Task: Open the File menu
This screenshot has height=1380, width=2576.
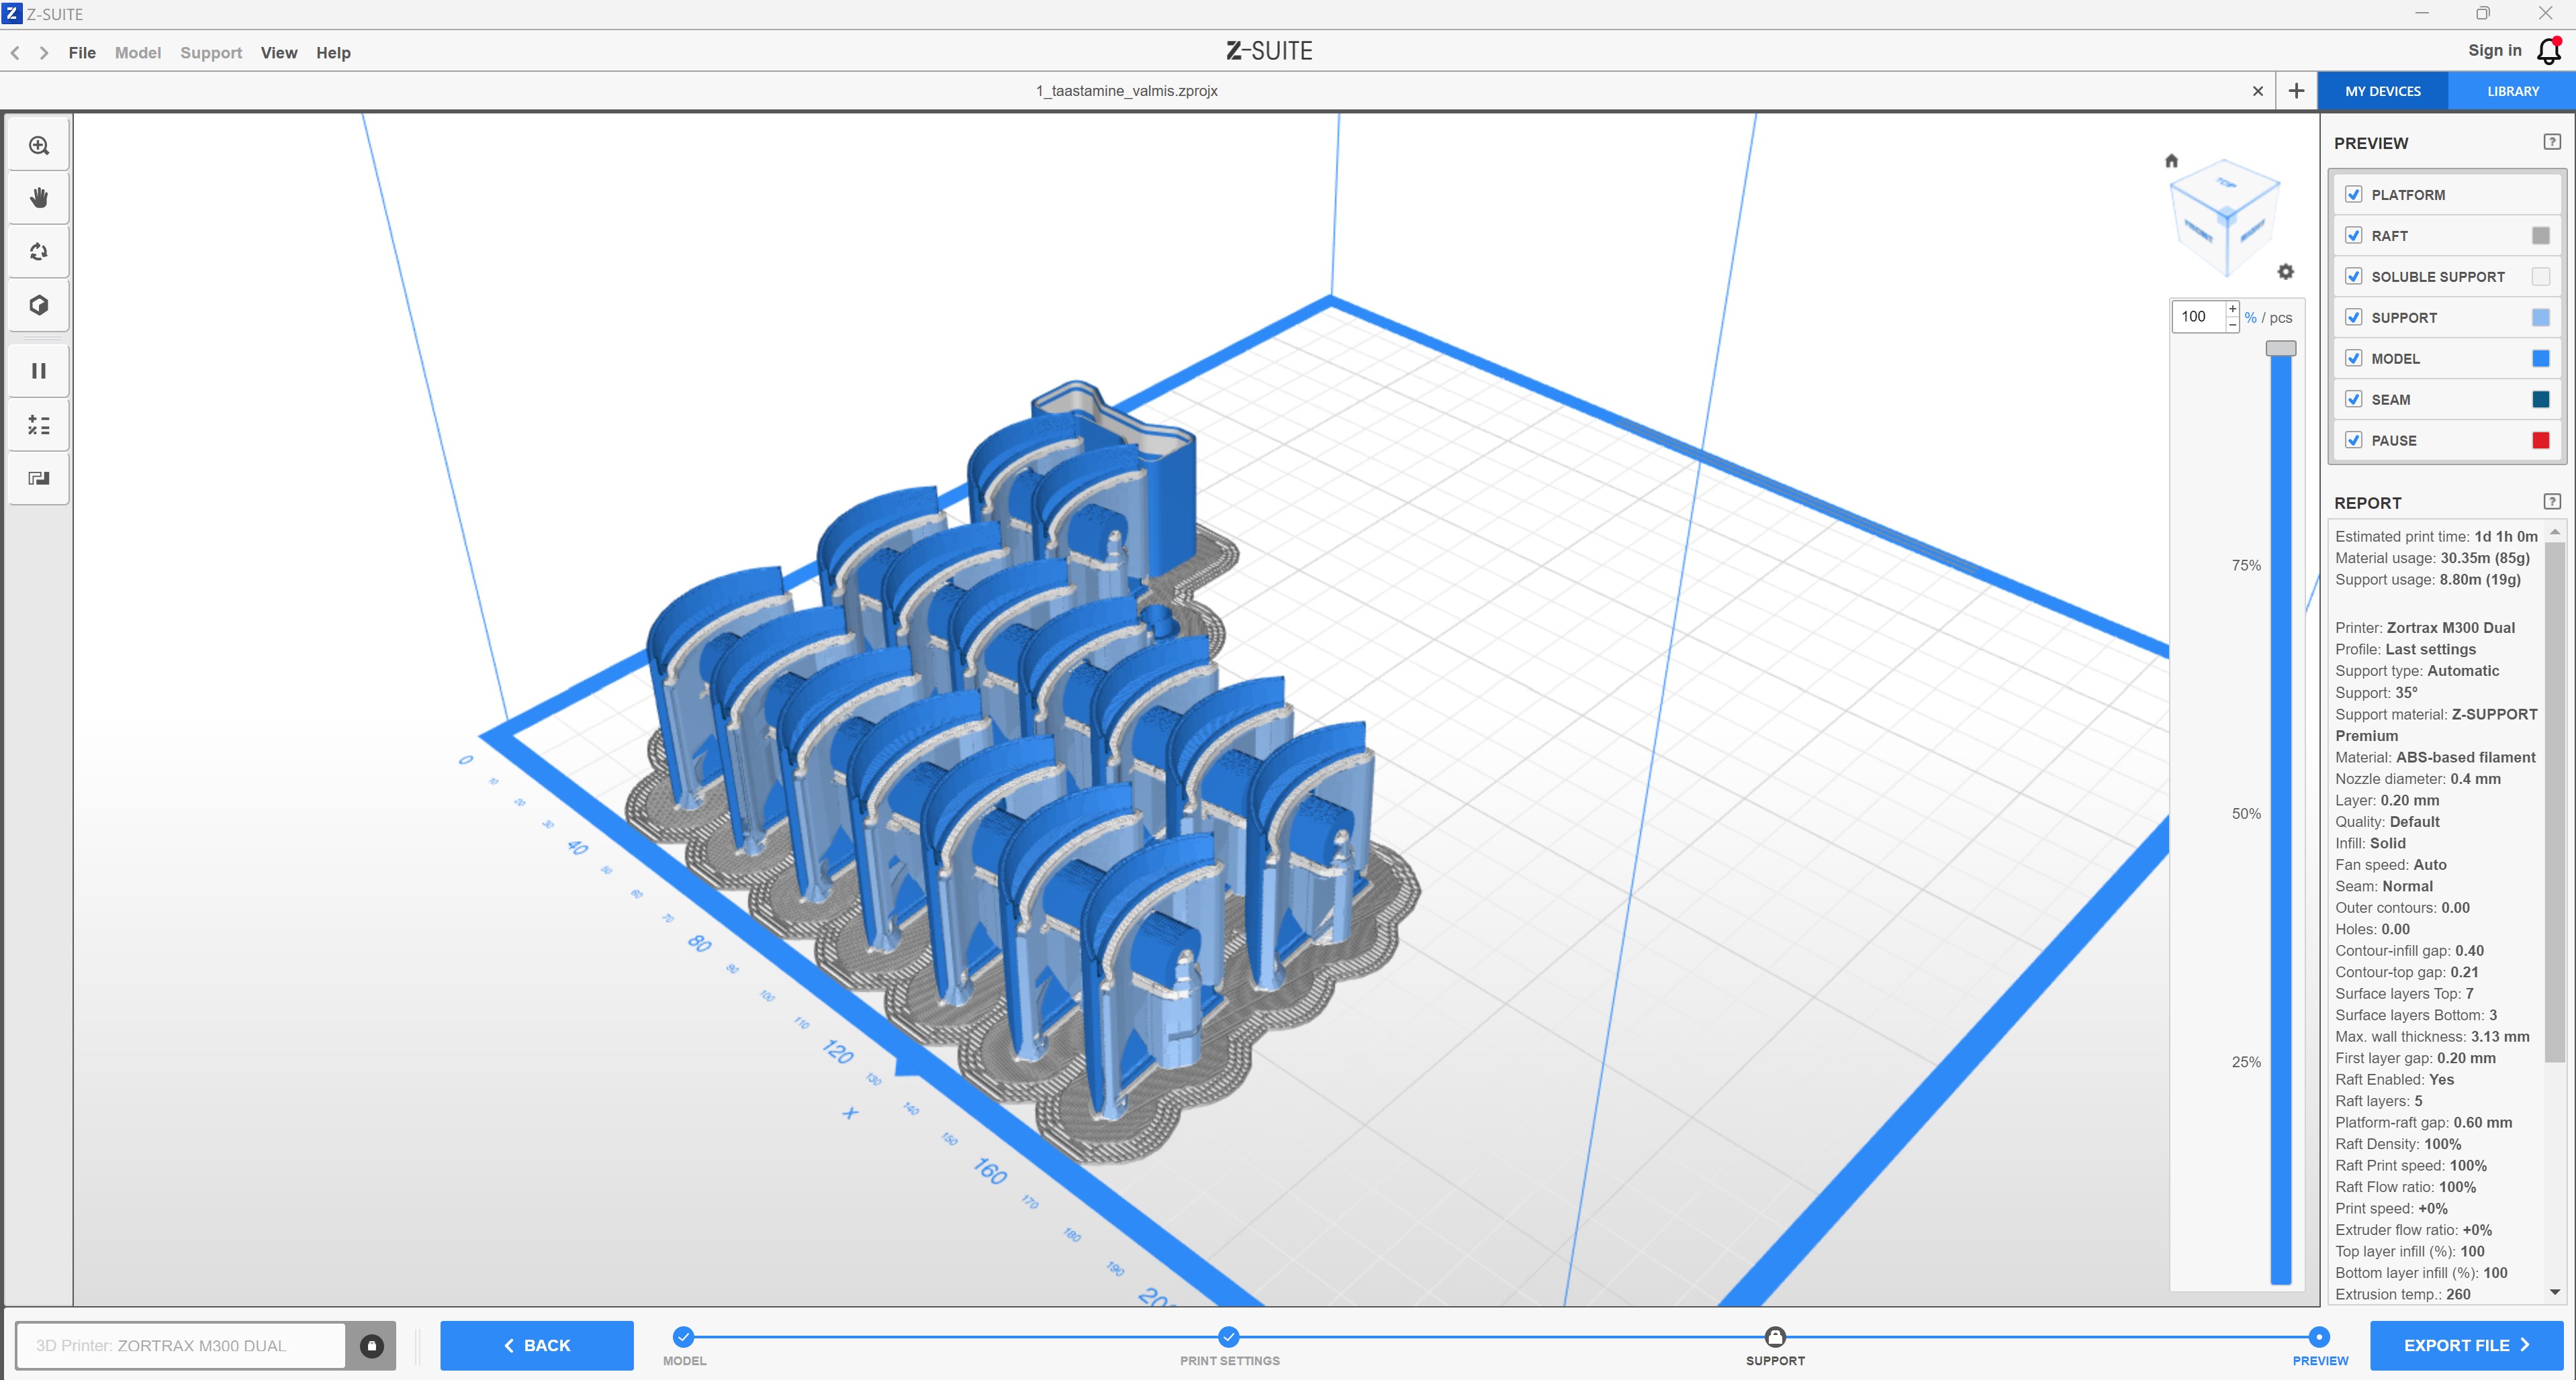Action: point(82,53)
